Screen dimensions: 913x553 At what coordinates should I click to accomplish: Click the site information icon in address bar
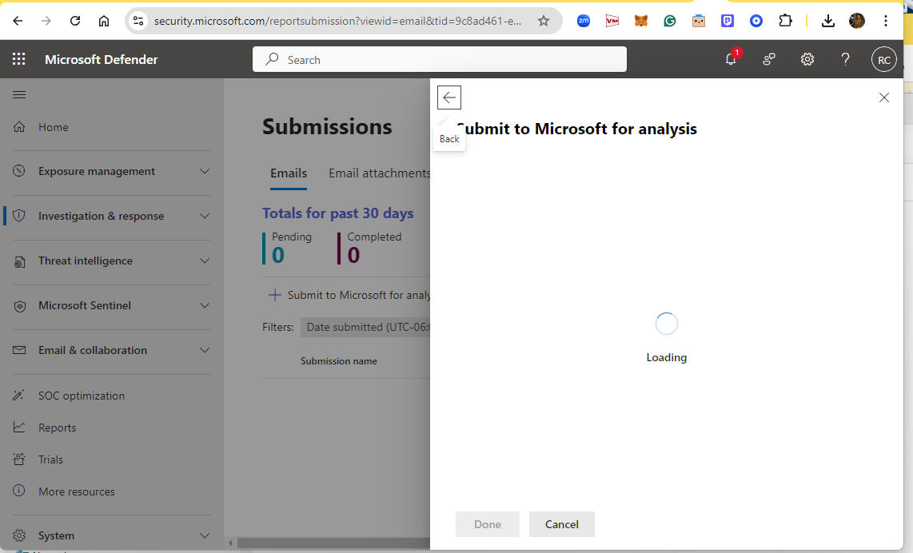(138, 21)
